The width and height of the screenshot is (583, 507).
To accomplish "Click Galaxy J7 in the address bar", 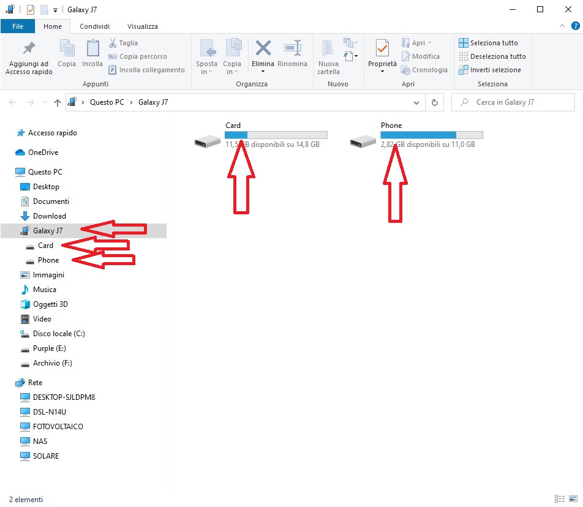I will [x=153, y=102].
